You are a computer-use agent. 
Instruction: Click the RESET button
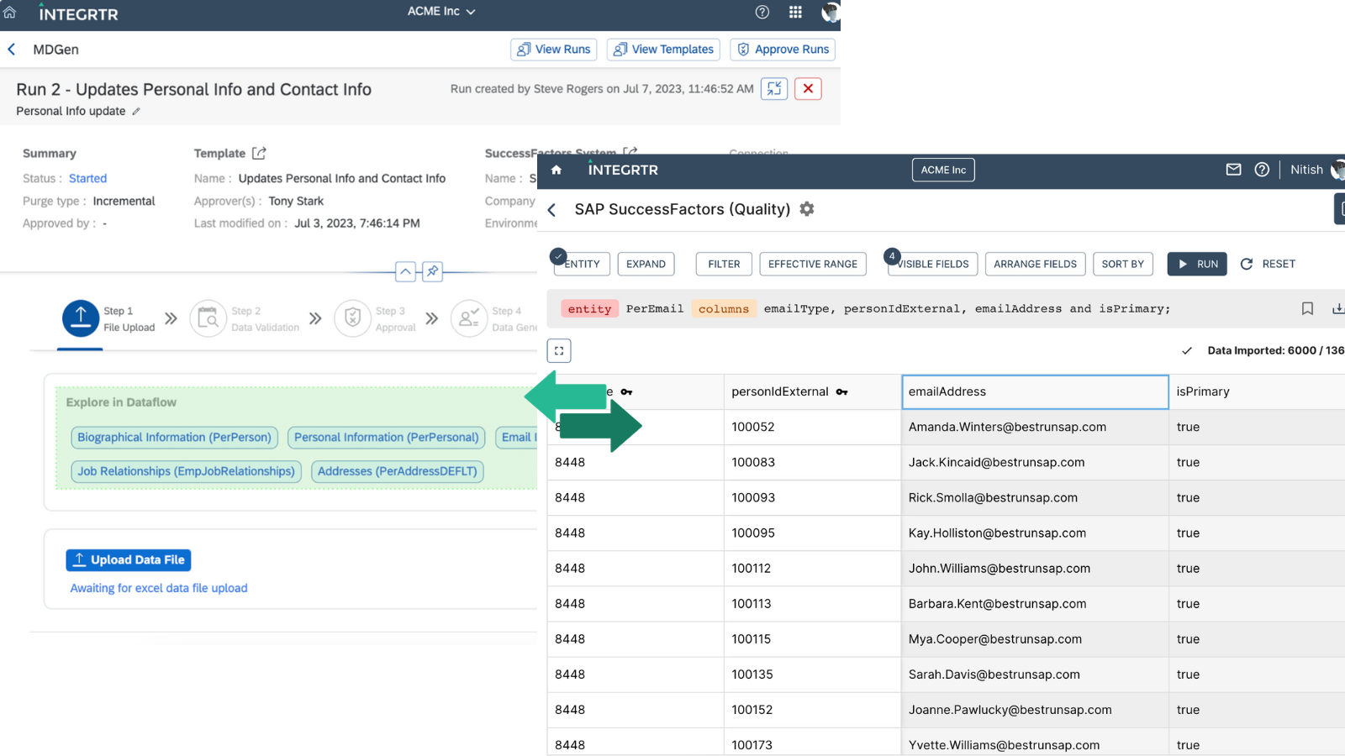point(1269,264)
